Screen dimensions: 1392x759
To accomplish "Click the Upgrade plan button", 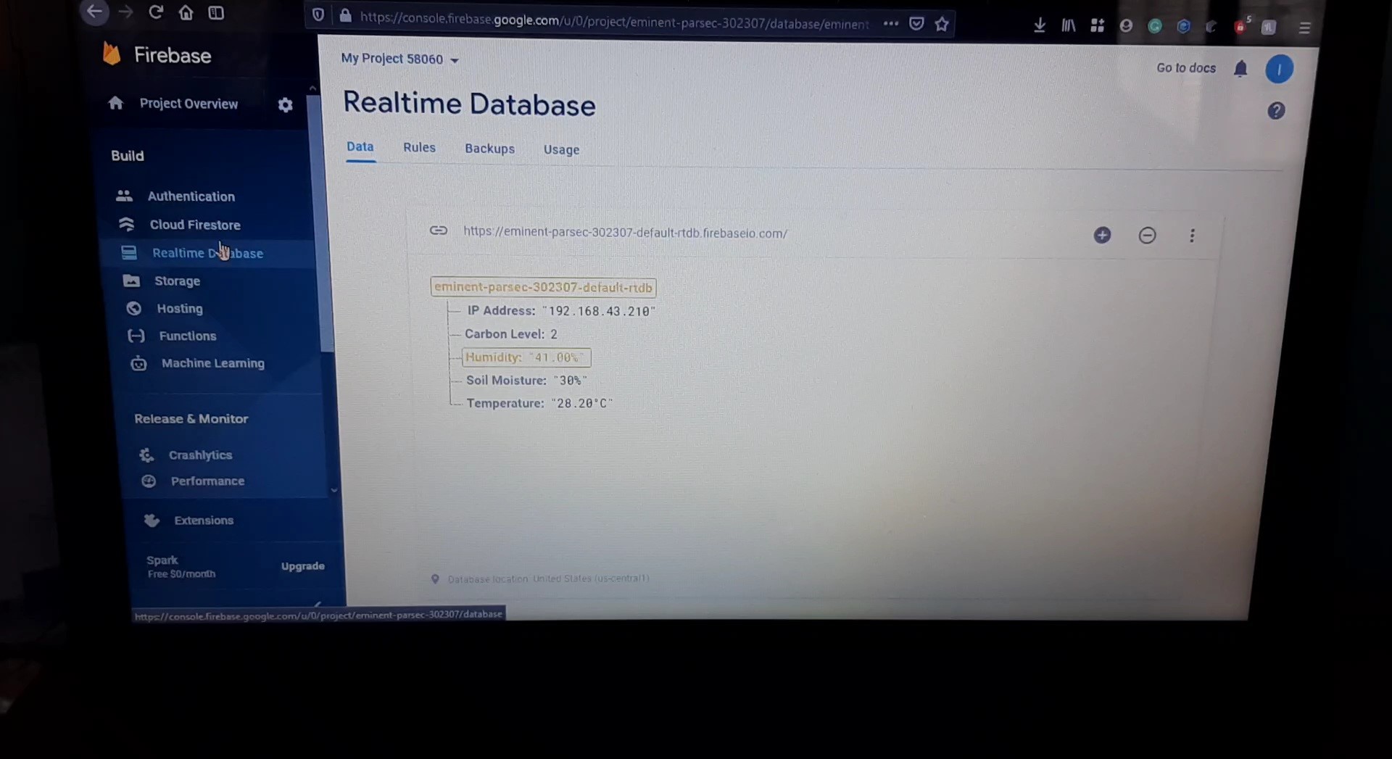I will (x=303, y=565).
